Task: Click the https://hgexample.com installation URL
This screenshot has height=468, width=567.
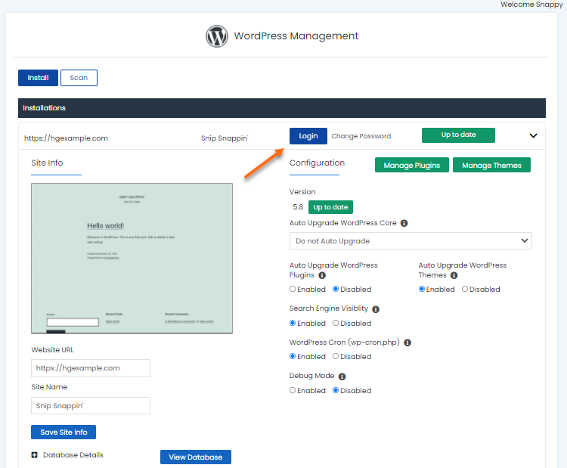Action: click(x=67, y=138)
